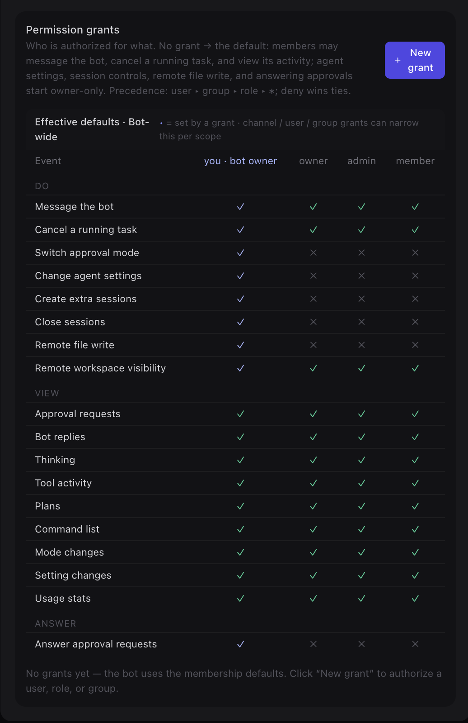Click the New grant button
The image size is (468, 723).
pyautogui.click(x=415, y=60)
